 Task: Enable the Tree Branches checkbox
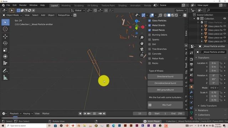(150, 49)
